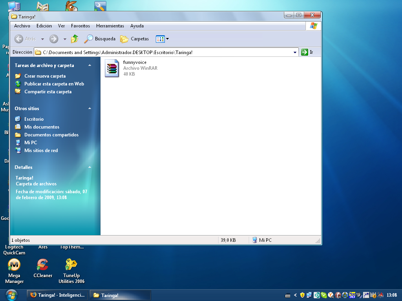
Task: Open the Ayuda menu
Action: [x=137, y=26]
